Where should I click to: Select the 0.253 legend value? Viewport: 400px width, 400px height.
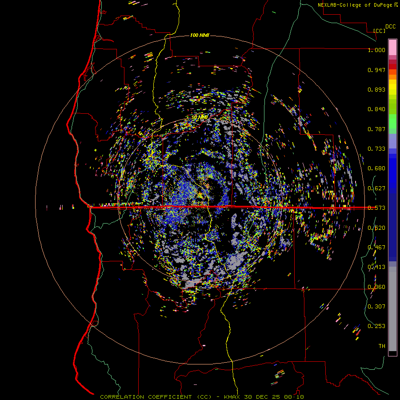376,326
